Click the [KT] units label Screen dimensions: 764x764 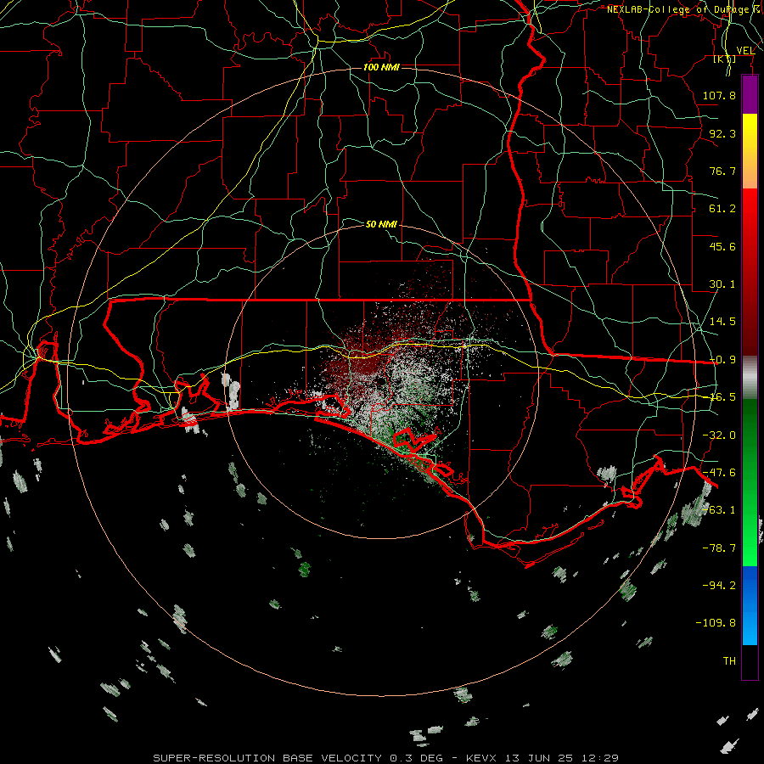coord(725,59)
